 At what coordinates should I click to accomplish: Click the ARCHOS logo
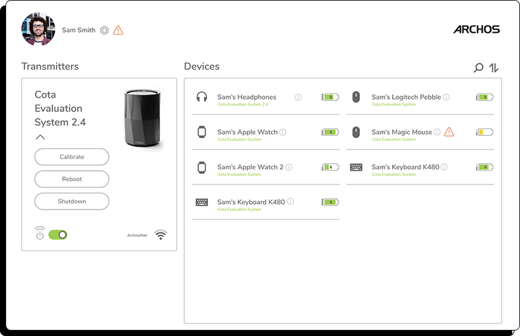pos(476,29)
